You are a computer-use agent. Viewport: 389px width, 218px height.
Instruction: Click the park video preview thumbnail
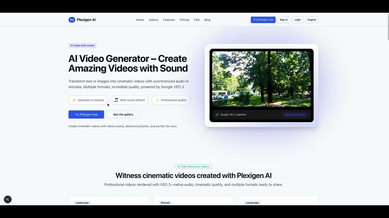[261, 79]
